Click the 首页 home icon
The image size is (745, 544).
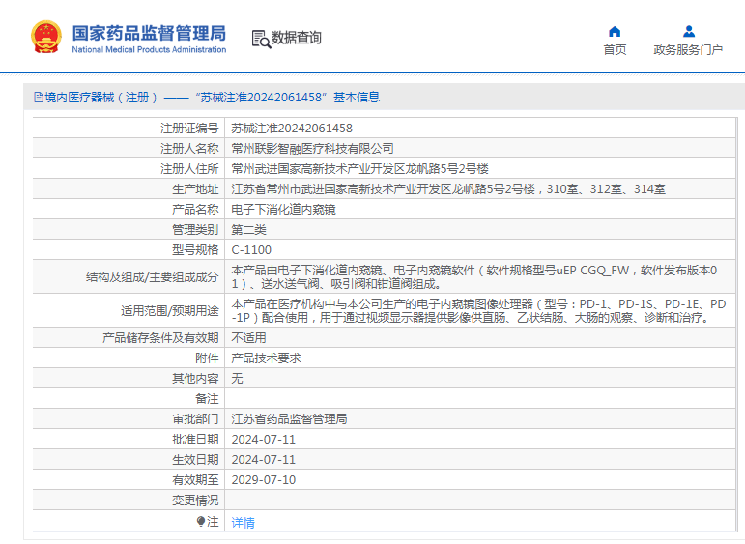pyautogui.click(x=615, y=32)
